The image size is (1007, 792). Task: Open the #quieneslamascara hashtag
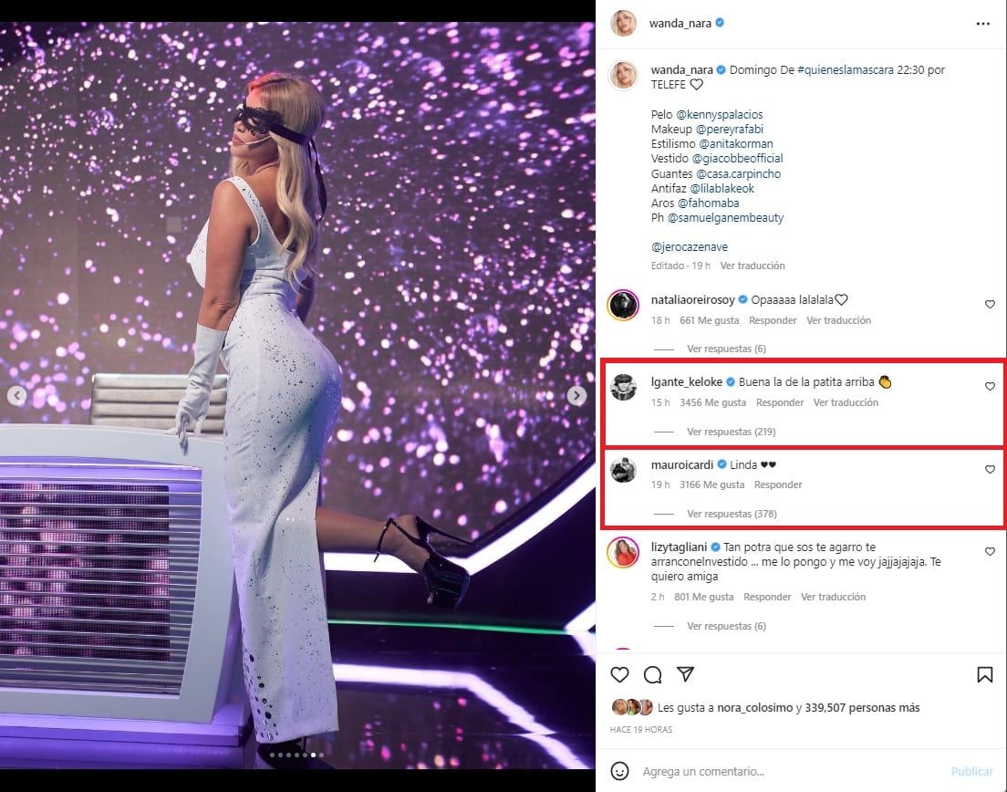point(846,70)
